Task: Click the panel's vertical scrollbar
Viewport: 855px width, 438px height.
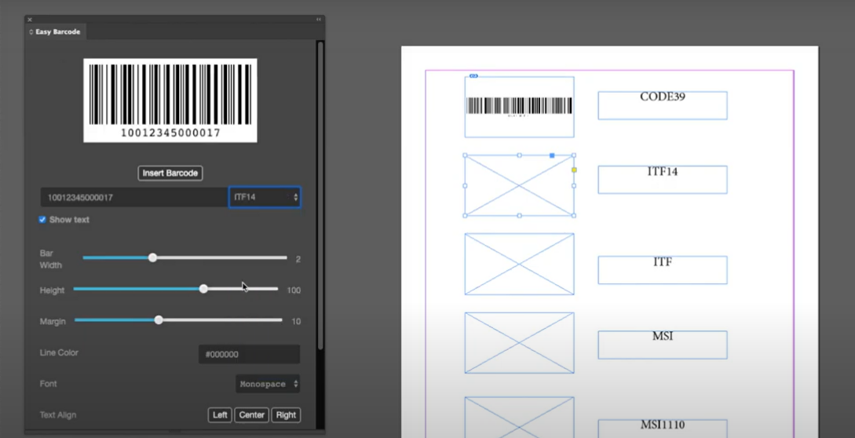Action: [320, 195]
